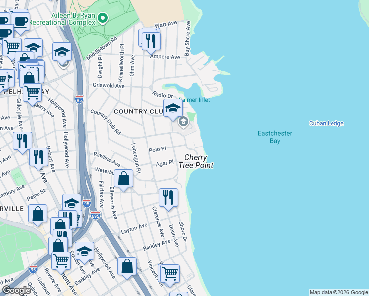
Task: Select the Kennellworth Pl label
Action: pos(121,63)
